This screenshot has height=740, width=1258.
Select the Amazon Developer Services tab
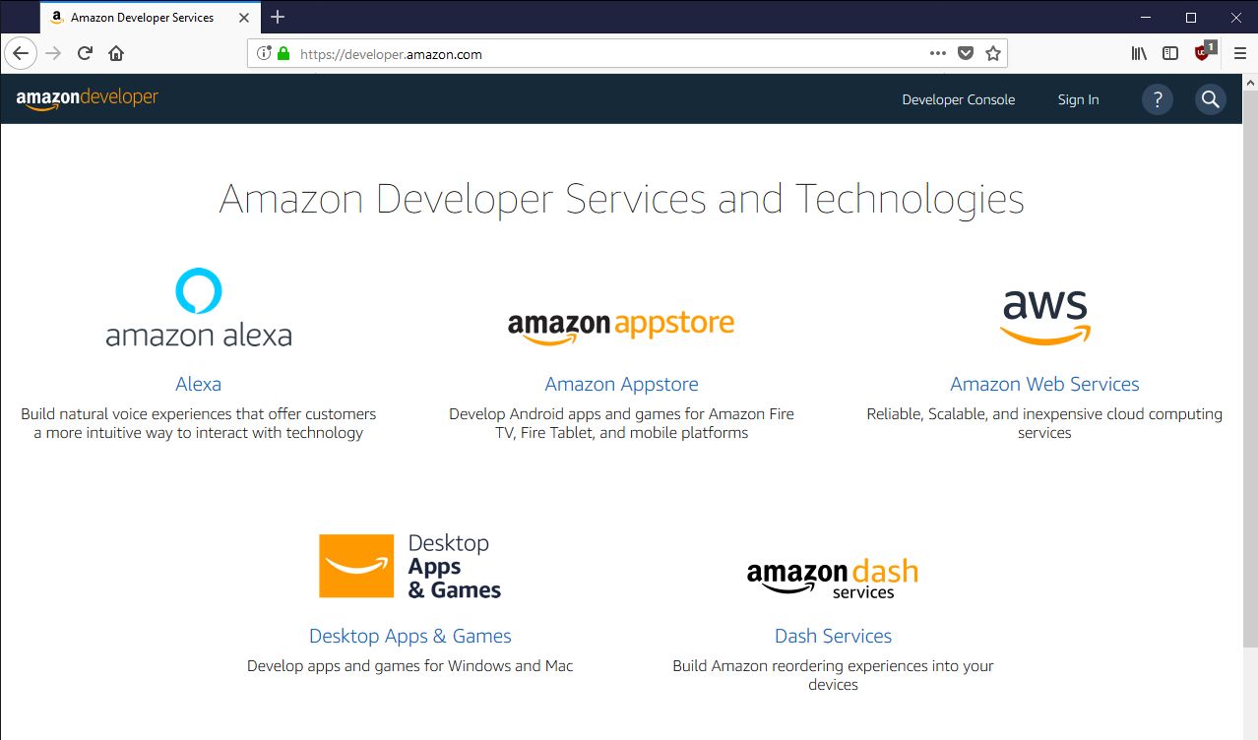142,18
